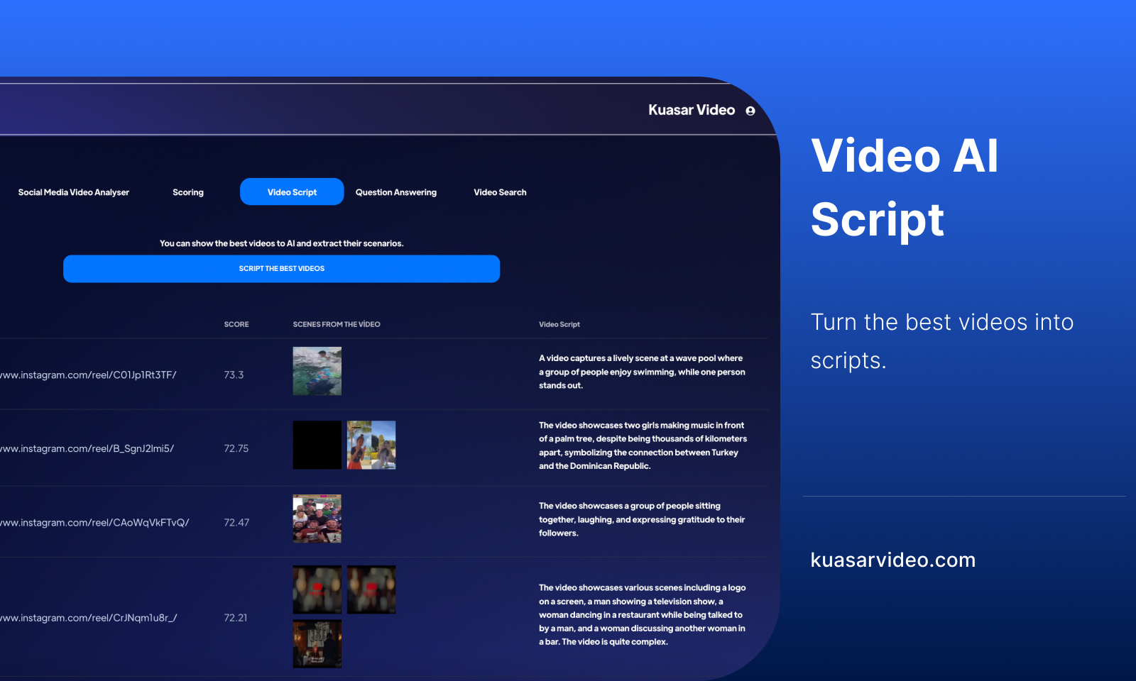
Task: Click the SCORE column header
Action: [236, 324]
